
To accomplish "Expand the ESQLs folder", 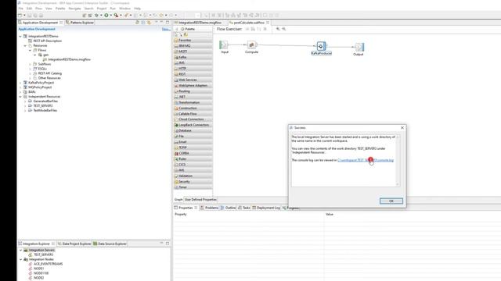I will click(31, 69).
